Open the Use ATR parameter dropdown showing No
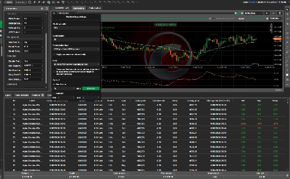Image resolution: width=290 pixels, height=179 pixels. pos(33,42)
